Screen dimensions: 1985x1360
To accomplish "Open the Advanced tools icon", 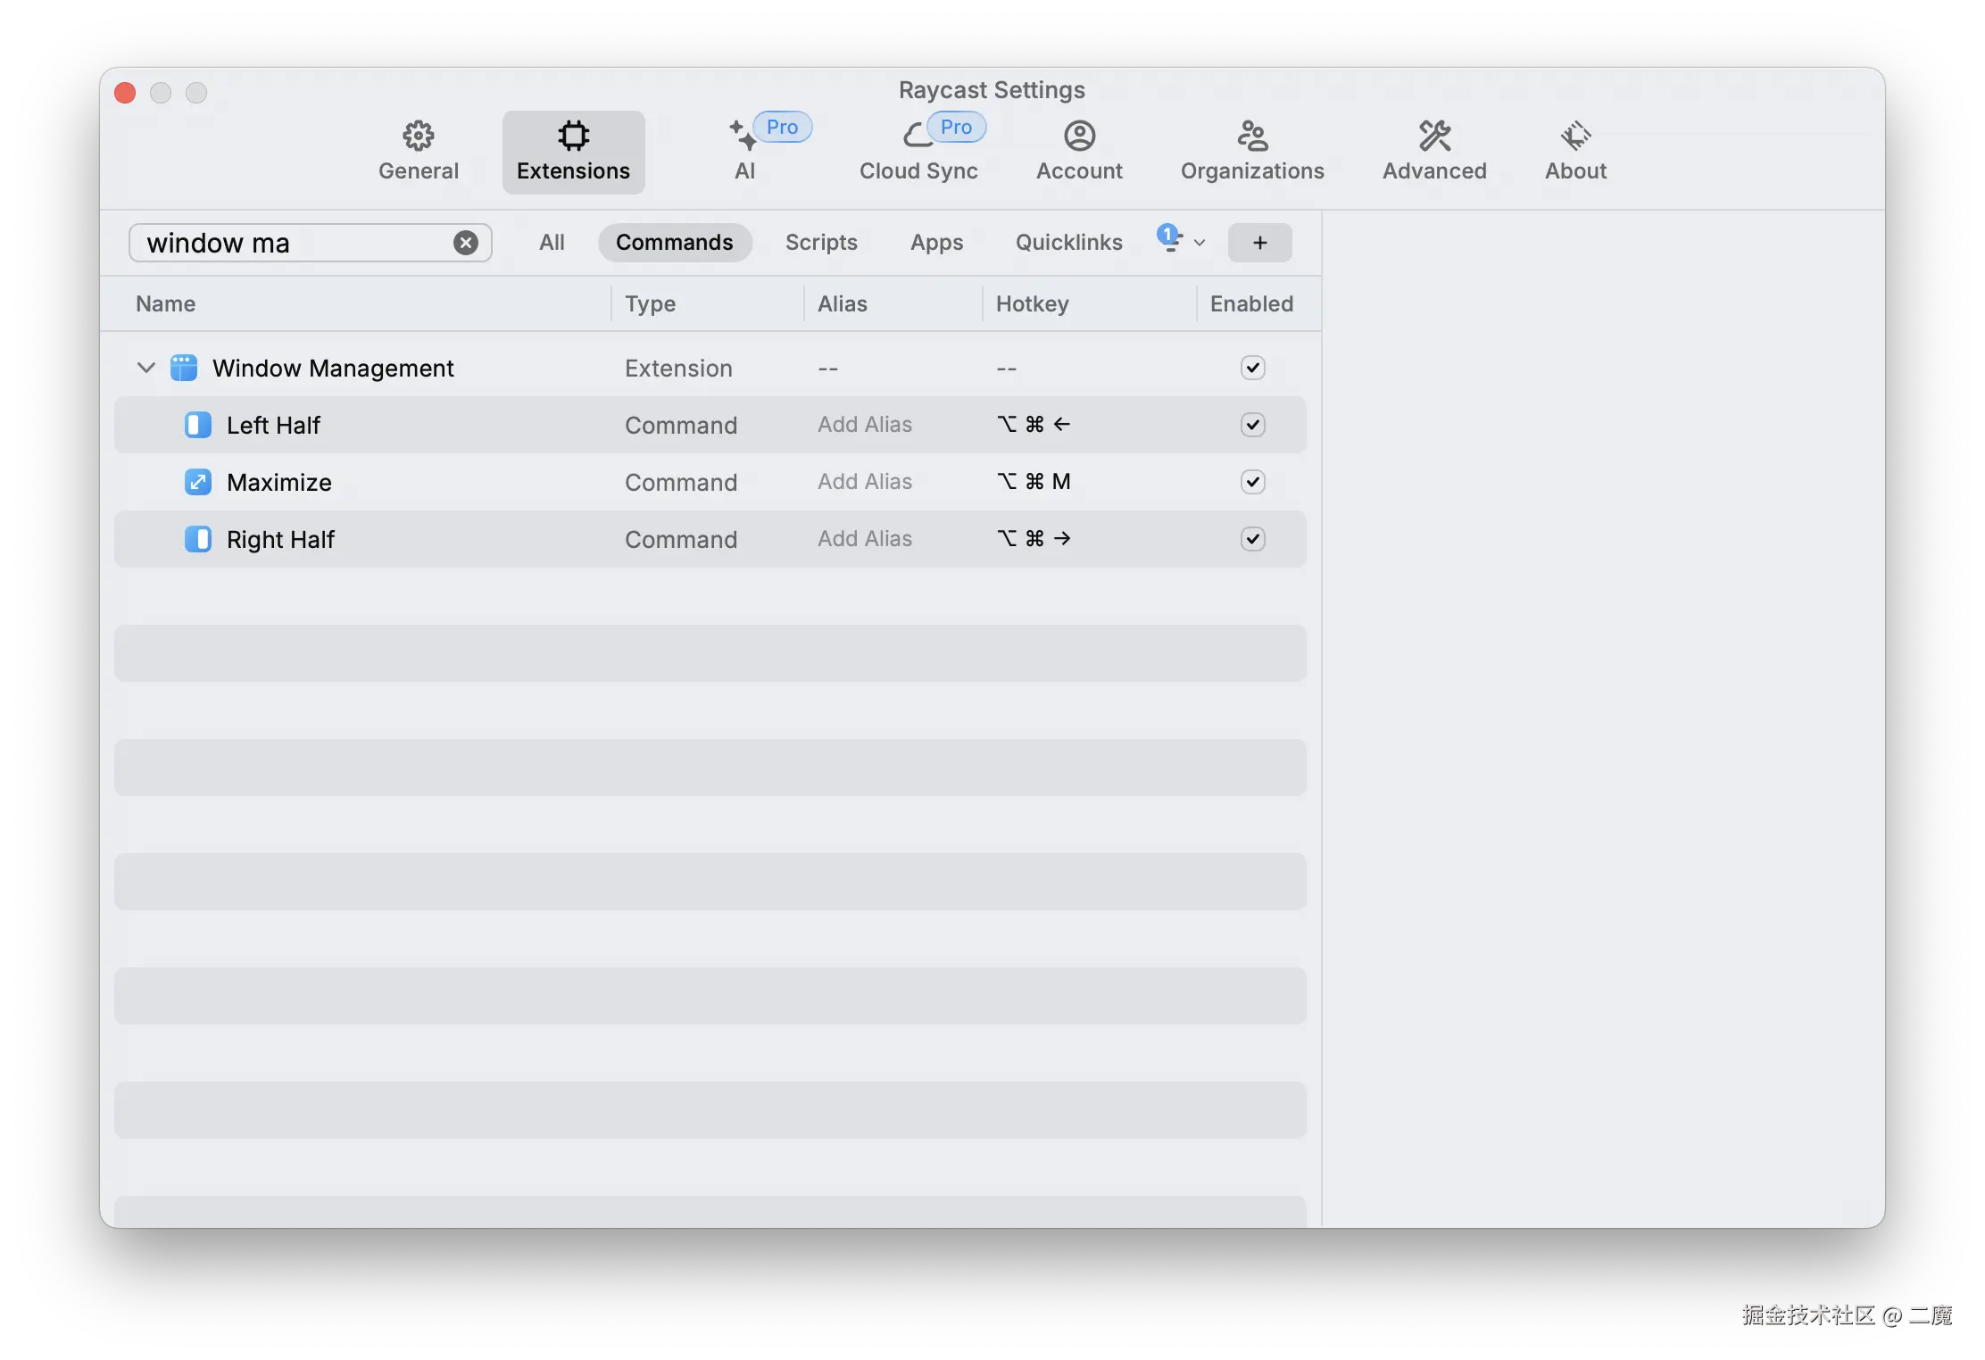I will point(1434,136).
